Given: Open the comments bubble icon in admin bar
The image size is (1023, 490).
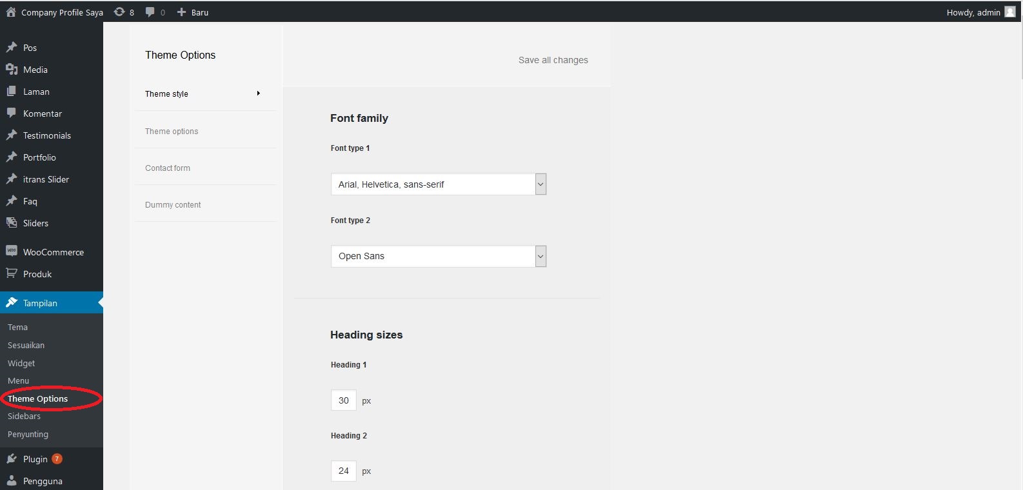Looking at the screenshot, I should click(x=150, y=12).
